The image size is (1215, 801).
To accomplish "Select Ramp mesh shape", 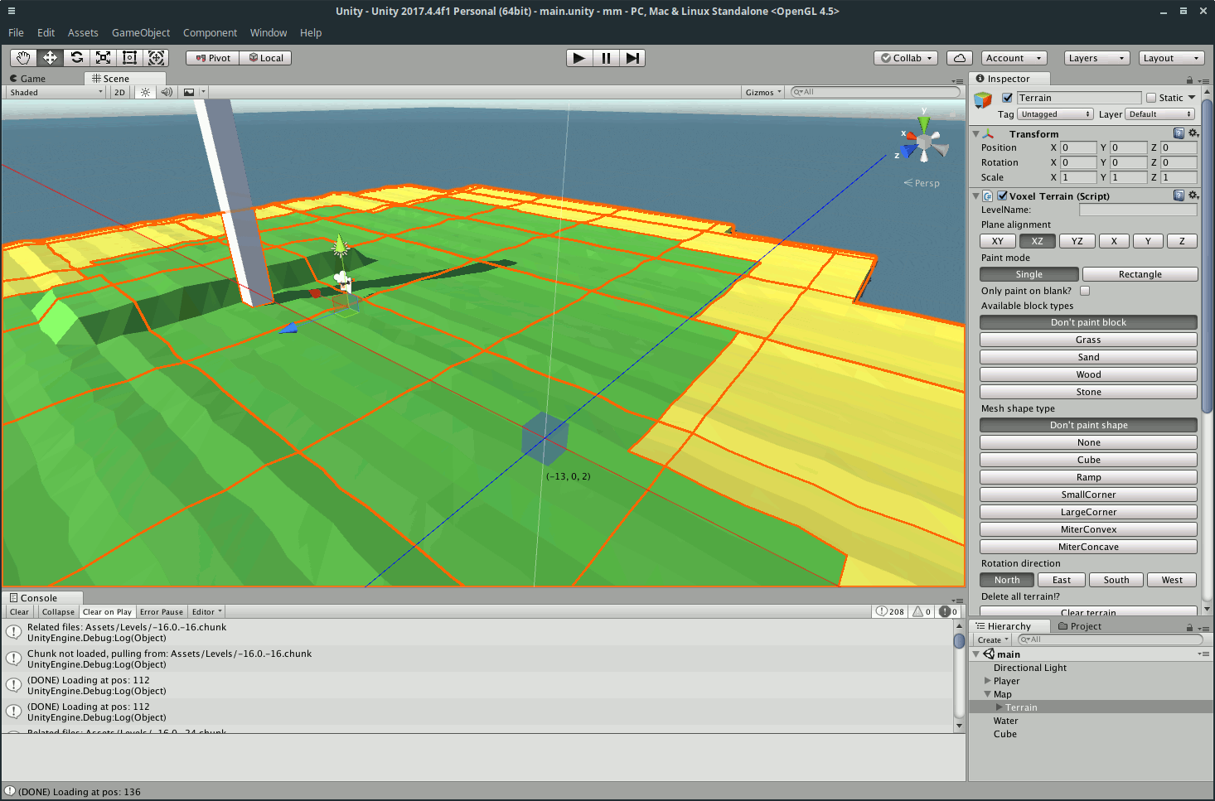I will point(1088,477).
